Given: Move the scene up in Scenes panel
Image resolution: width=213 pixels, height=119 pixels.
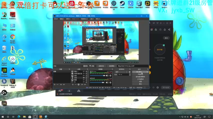Looking at the screenshot, I should (x=61, y=85).
